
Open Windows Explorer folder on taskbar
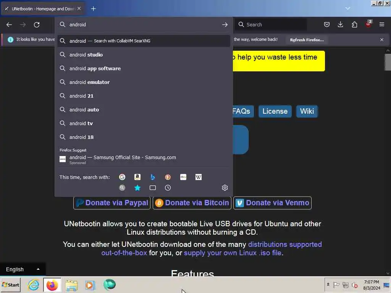point(71,285)
